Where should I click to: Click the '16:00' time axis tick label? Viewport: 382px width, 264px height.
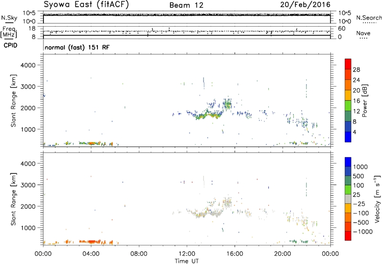point(234,254)
